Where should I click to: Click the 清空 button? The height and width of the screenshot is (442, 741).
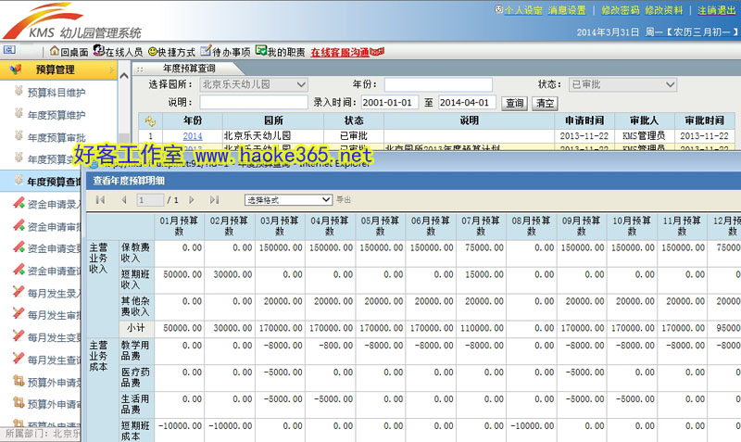click(x=545, y=103)
